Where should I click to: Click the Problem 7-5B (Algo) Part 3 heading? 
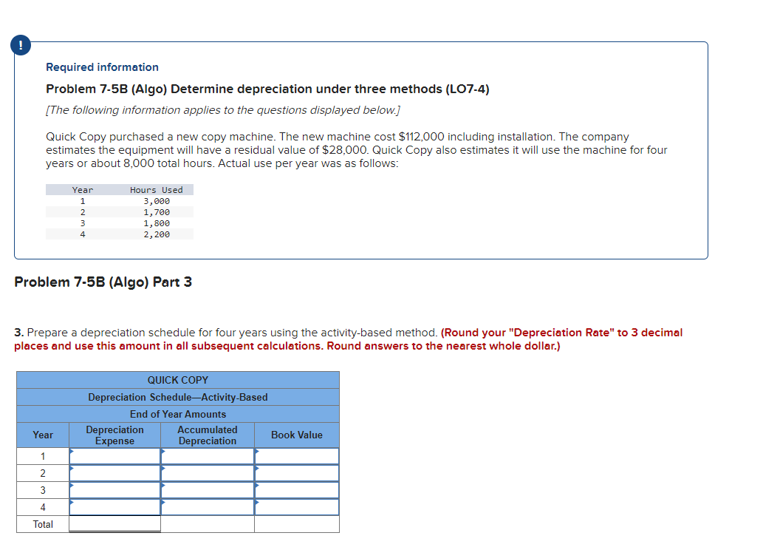pos(103,282)
